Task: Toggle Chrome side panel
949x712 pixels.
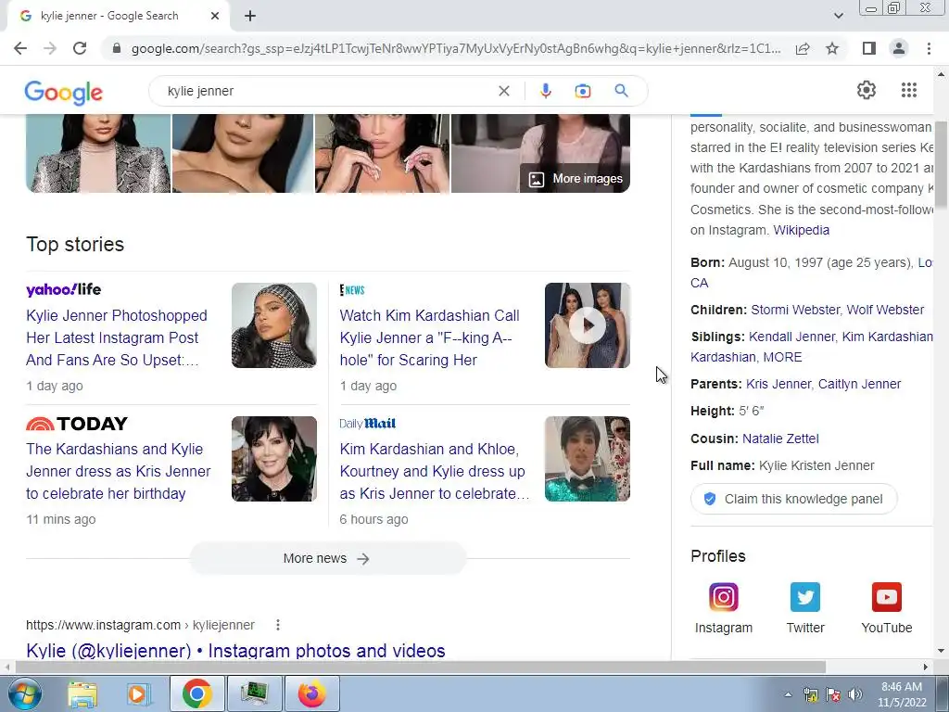Action: [x=869, y=48]
